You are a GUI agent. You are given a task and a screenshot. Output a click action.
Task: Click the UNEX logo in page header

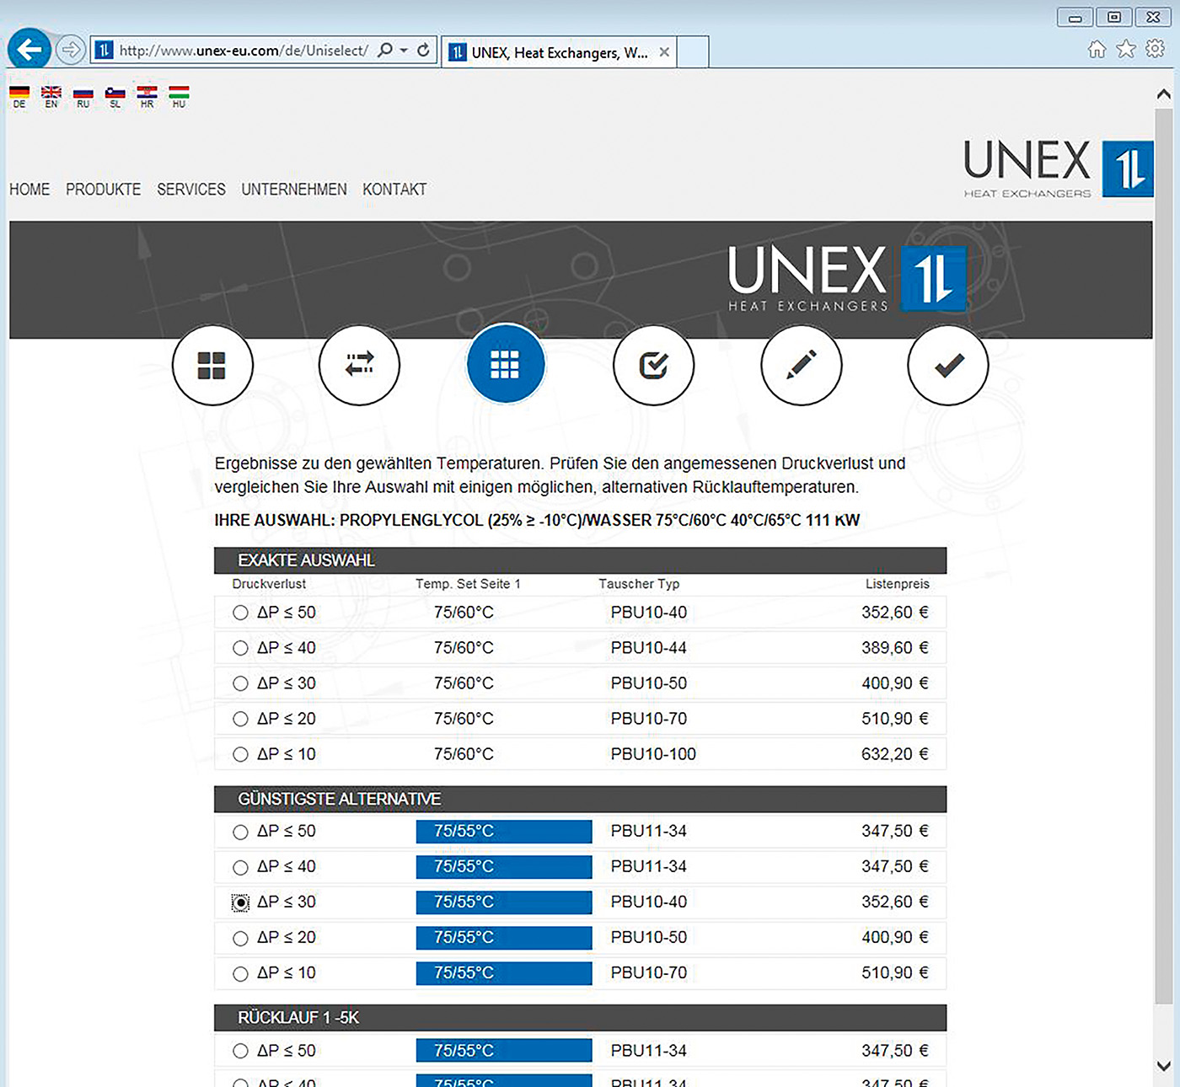coord(1058,169)
